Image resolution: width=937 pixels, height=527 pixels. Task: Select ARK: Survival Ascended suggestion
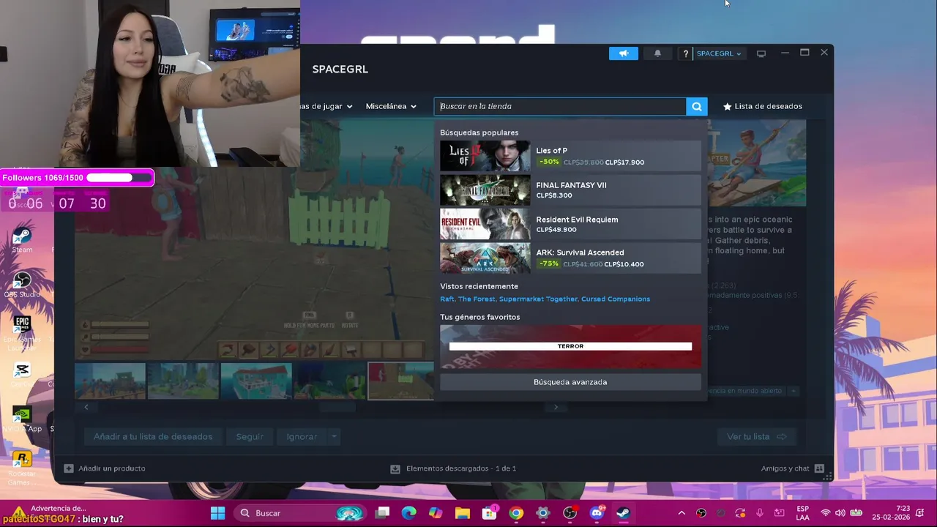point(570,258)
